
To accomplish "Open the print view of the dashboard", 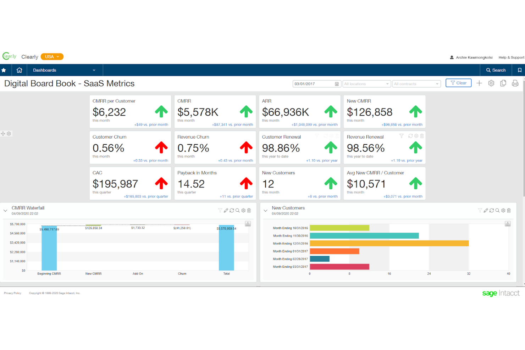I will coord(515,83).
